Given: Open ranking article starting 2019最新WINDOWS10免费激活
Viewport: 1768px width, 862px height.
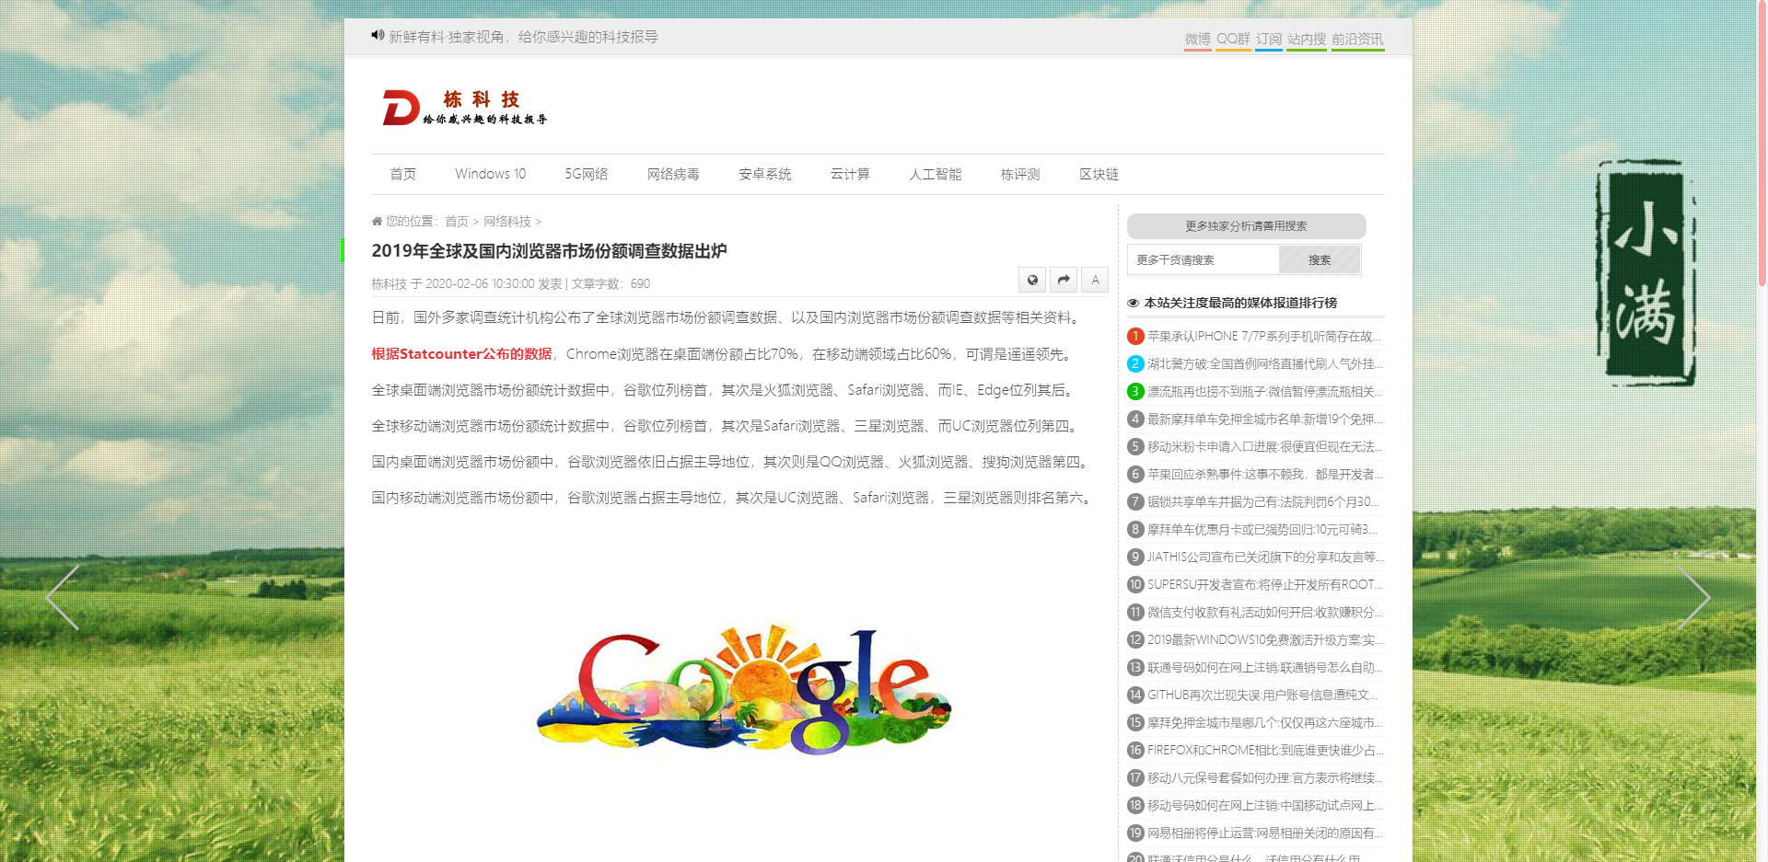Looking at the screenshot, I should pos(1264,640).
